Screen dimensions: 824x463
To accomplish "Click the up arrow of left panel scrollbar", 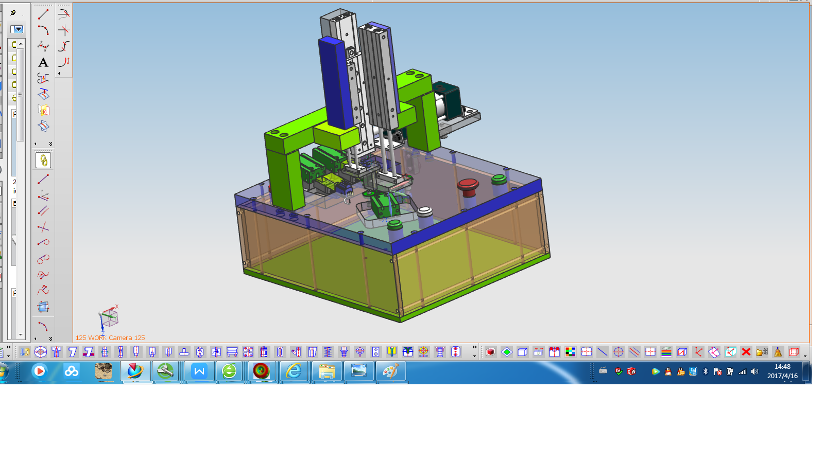I will 21,44.
